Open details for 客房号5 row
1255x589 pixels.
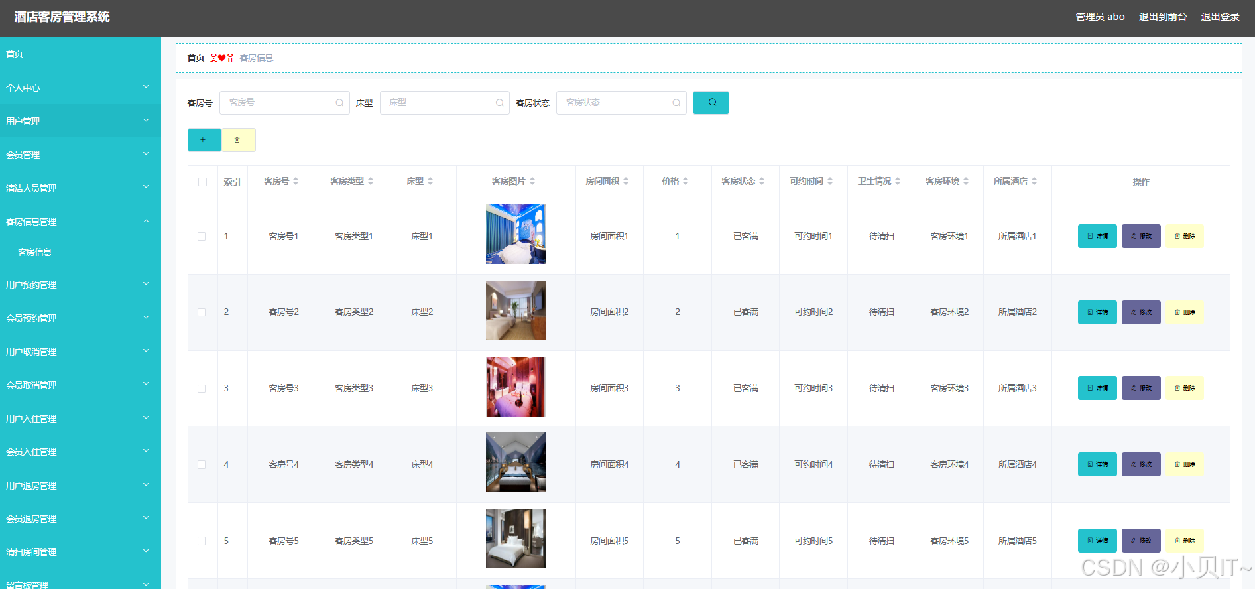[1097, 541]
